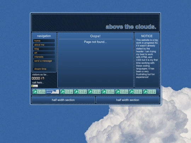
Task: Click the calli feels... label
Action: click(38, 83)
